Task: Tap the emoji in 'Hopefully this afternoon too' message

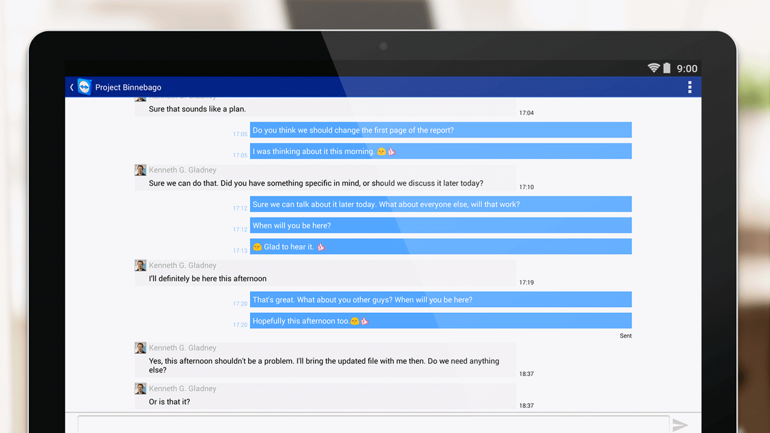Action: click(x=355, y=321)
